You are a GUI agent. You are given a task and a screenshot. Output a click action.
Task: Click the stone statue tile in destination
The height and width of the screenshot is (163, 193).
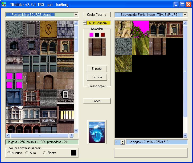pos(124,29)
